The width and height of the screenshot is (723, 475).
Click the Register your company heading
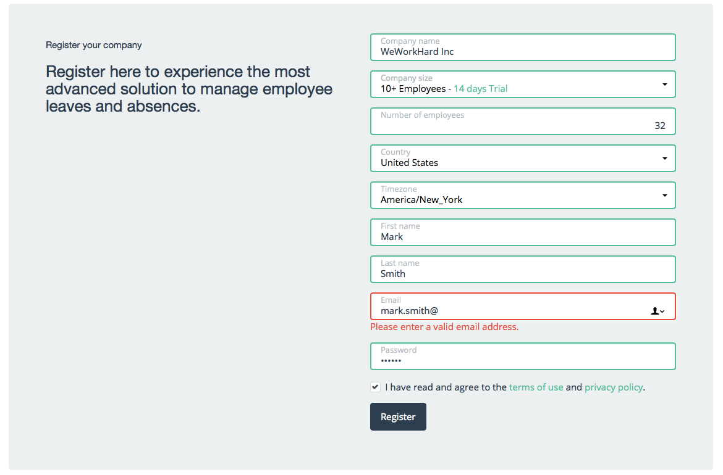(93, 44)
